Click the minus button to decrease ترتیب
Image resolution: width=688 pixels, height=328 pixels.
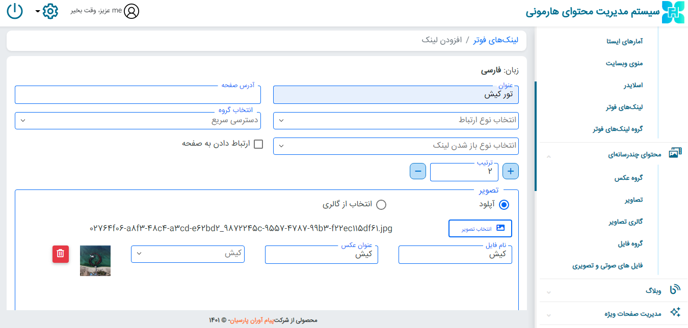tap(418, 172)
